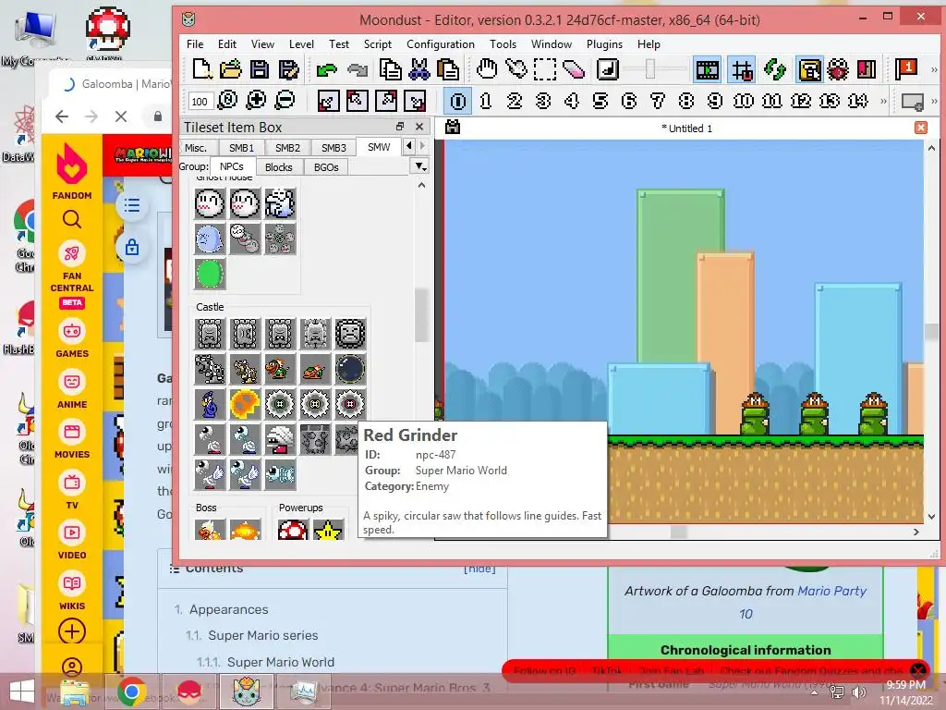Pick the dark cannonball NPC tile

pyautogui.click(x=350, y=369)
